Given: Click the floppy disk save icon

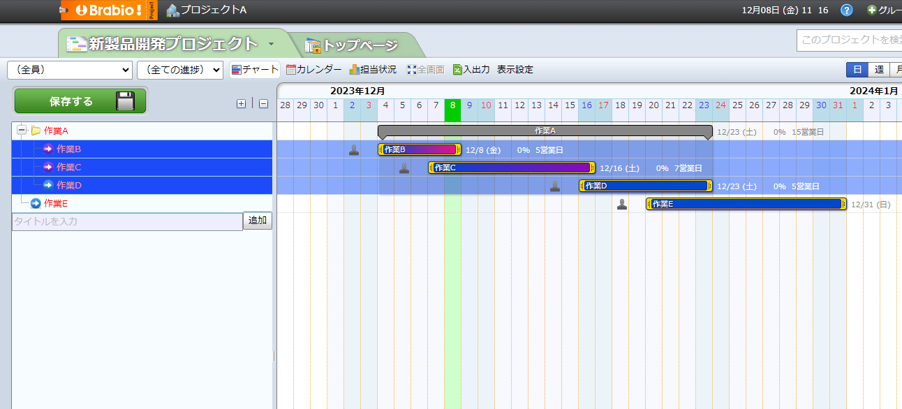Looking at the screenshot, I should pos(125,101).
